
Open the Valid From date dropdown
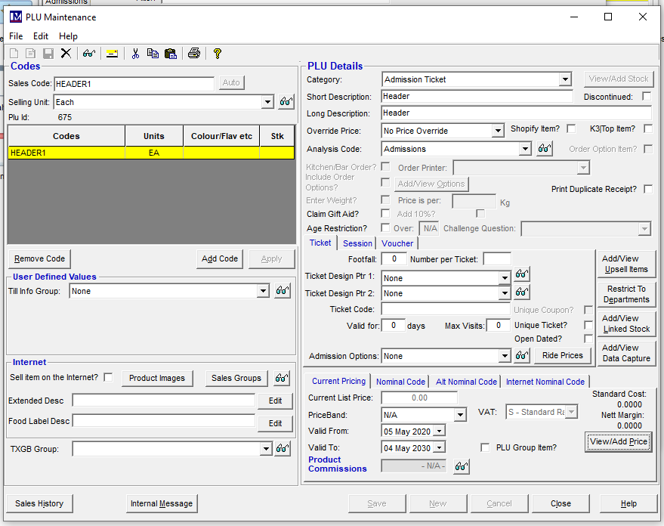(439, 431)
